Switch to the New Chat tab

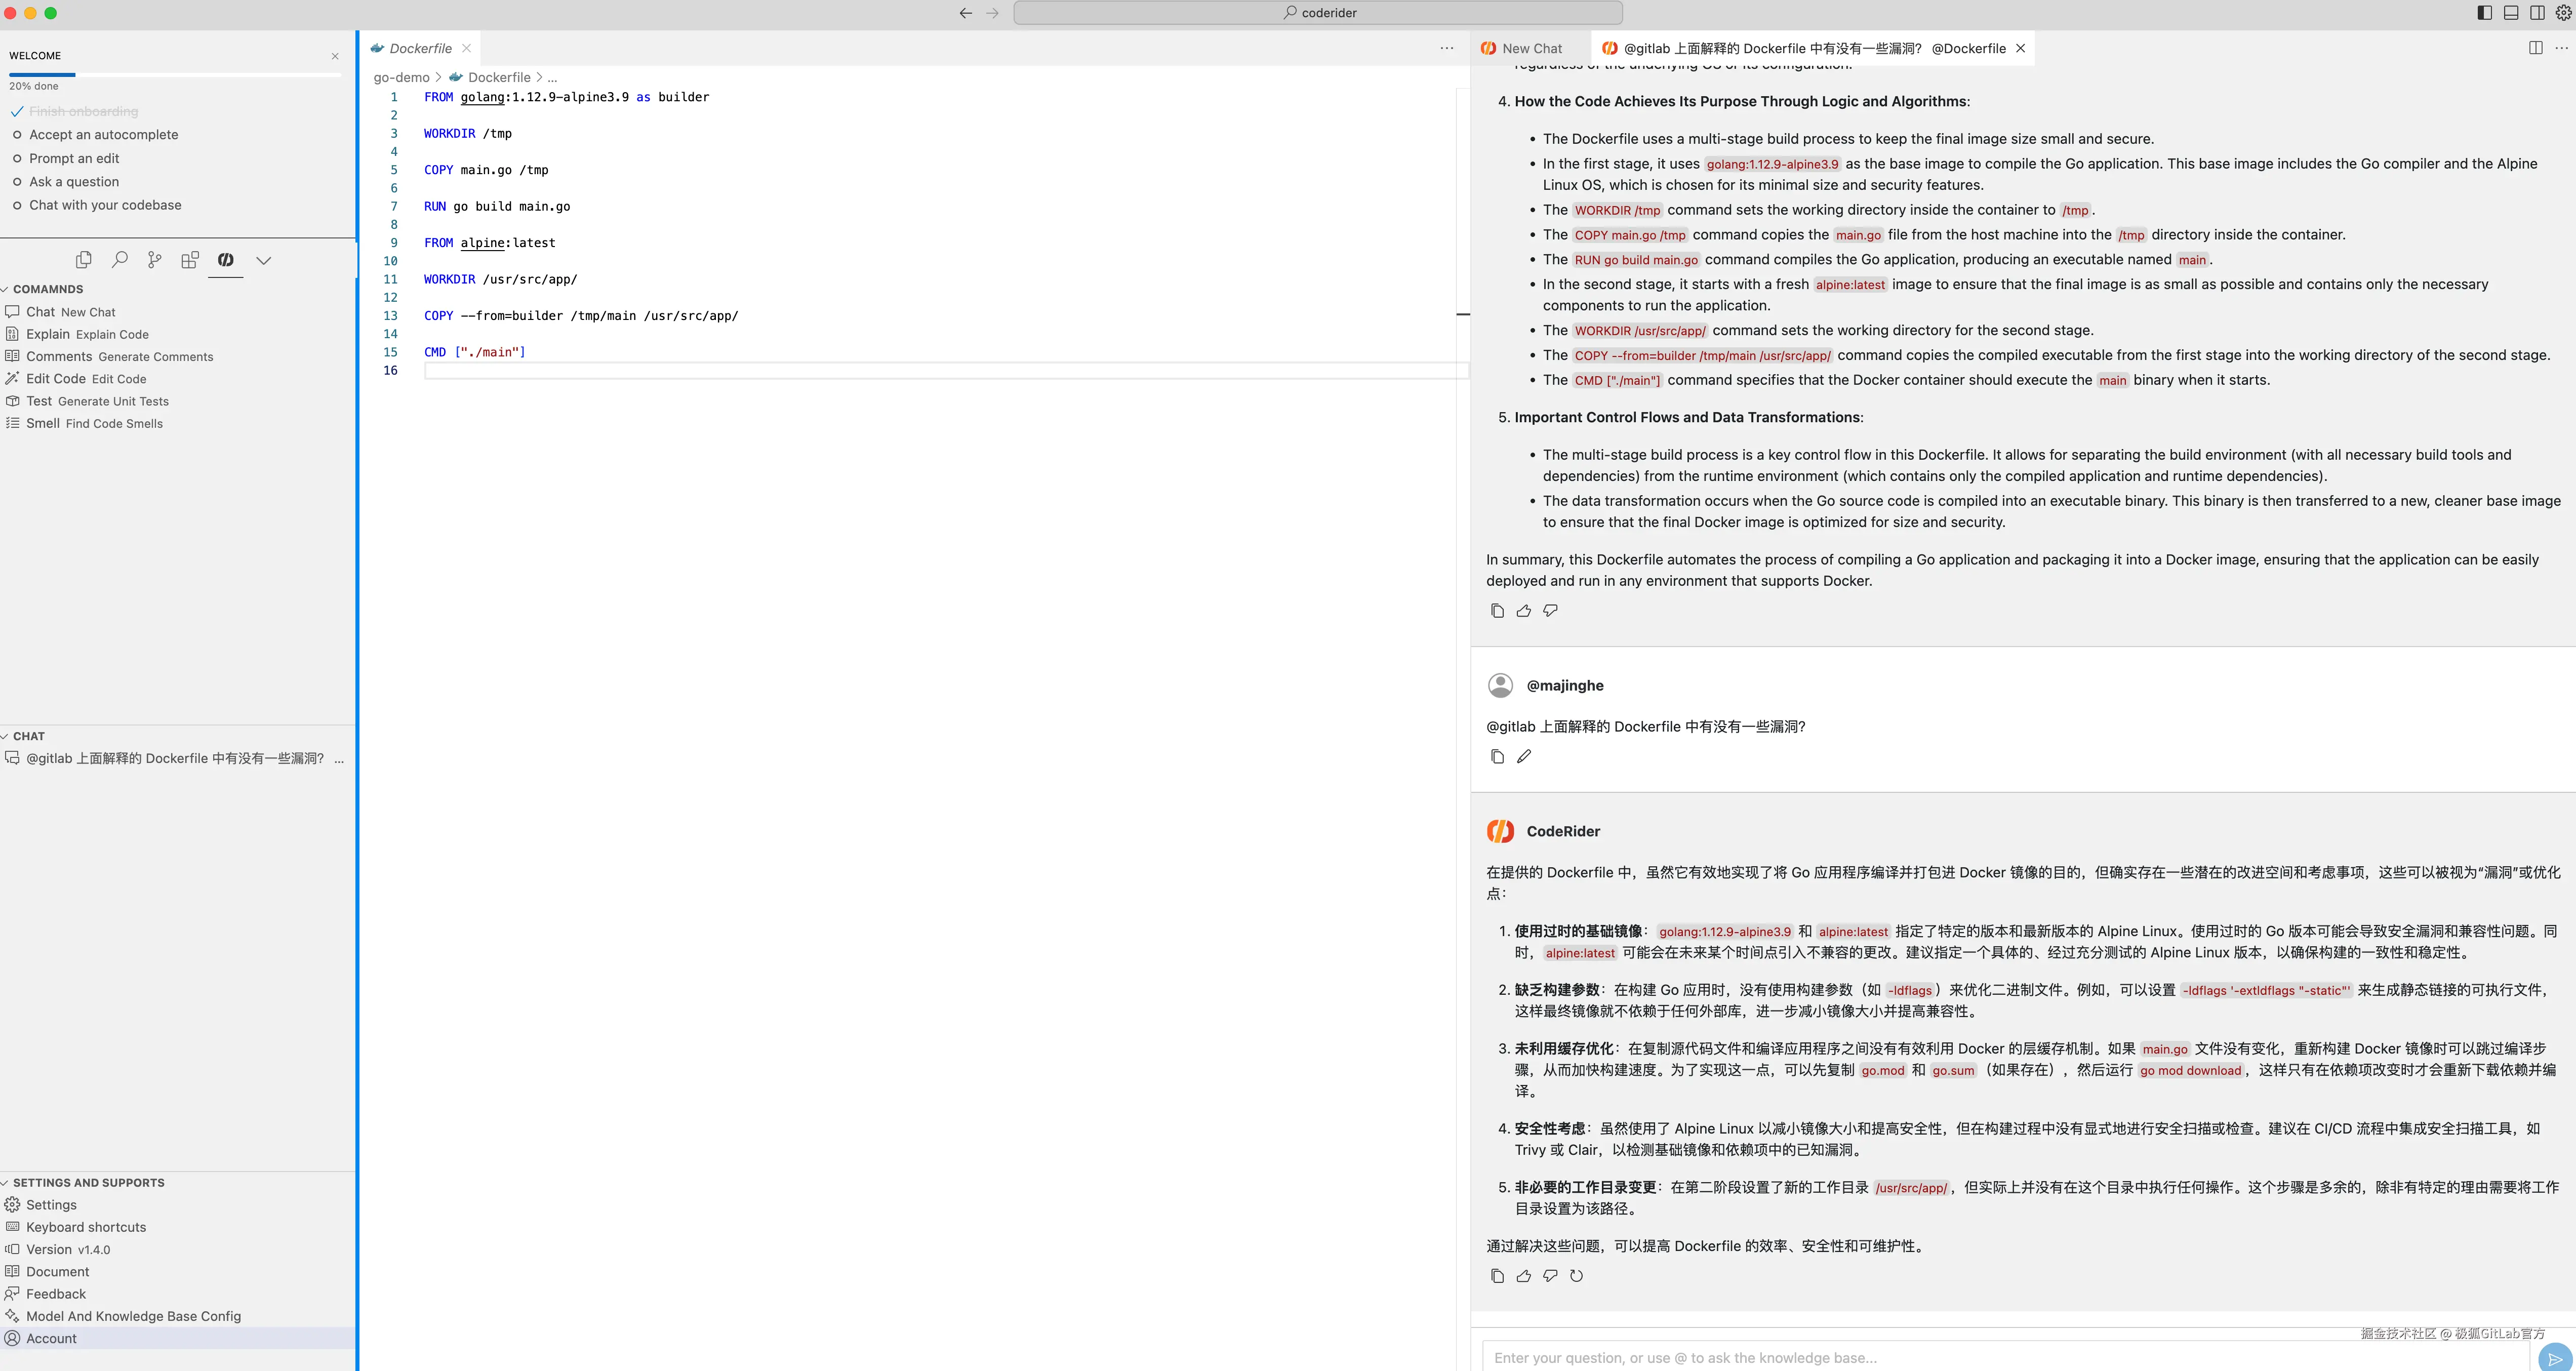click(x=1530, y=48)
